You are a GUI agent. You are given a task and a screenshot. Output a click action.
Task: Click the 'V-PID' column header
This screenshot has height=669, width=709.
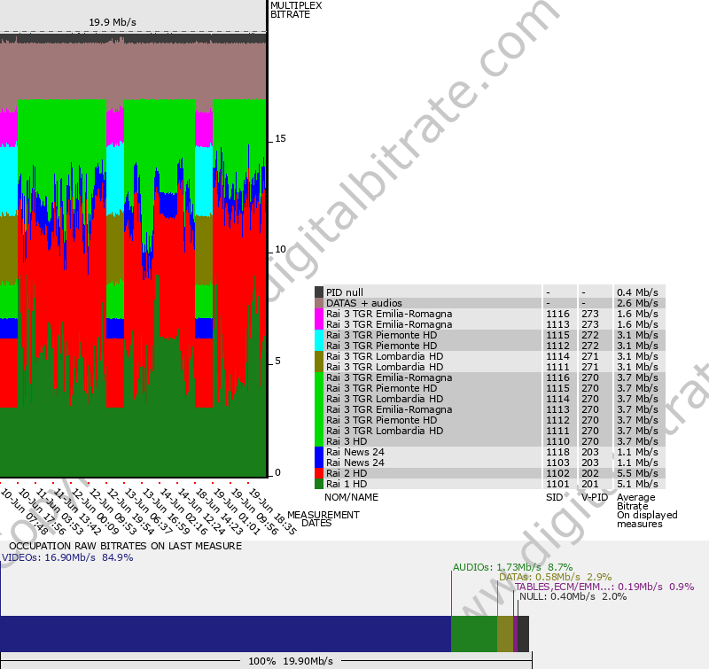pos(595,497)
